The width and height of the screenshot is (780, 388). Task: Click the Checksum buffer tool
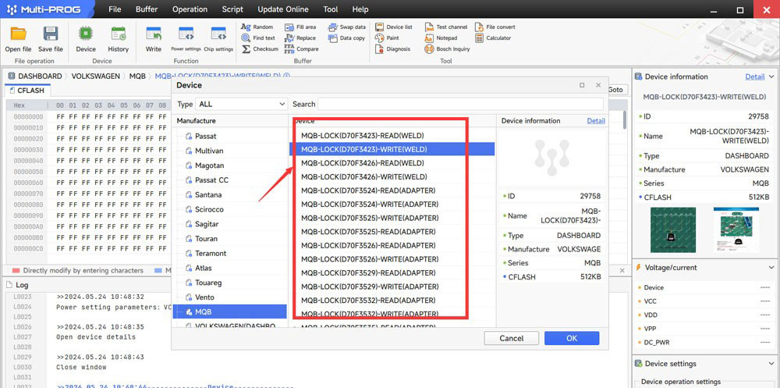point(260,48)
